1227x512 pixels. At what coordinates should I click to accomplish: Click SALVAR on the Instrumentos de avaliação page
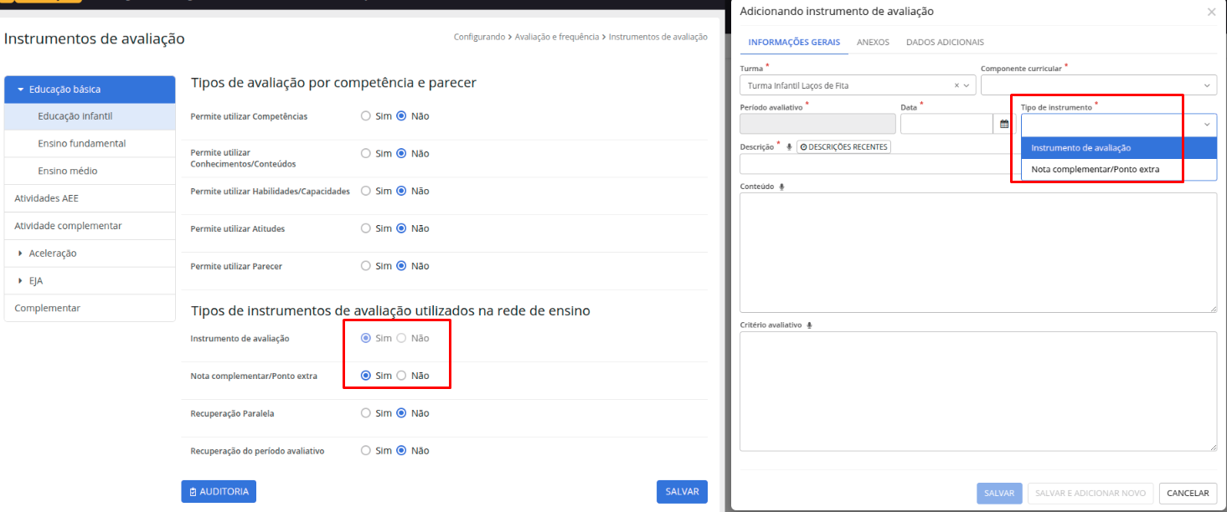[x=682, y=492]
